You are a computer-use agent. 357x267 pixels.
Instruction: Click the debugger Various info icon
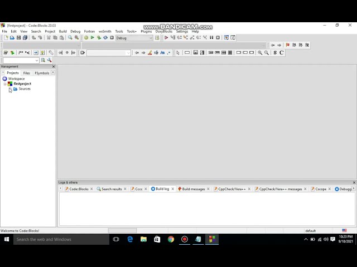pos(233,38)
